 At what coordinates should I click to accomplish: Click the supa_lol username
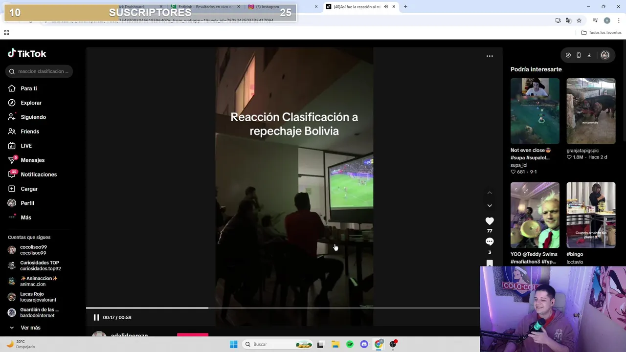tap(519, 165)
